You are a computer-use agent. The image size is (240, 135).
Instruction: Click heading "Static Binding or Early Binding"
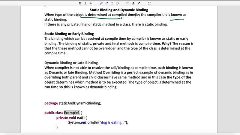[69, 34]
